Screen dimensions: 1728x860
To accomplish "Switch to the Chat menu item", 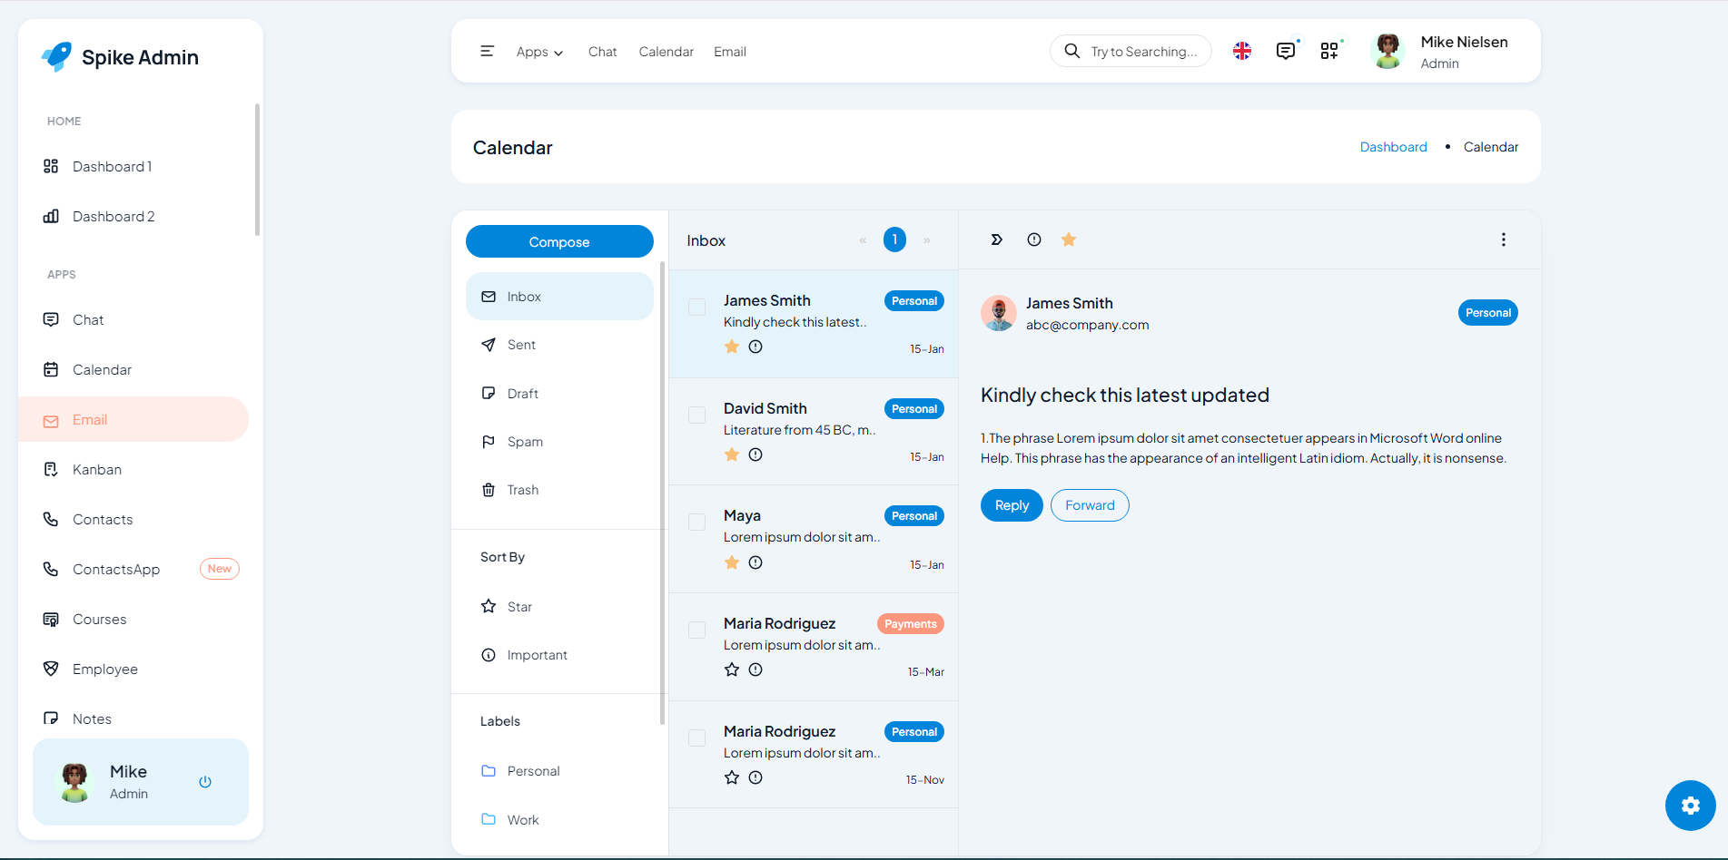I will 602,52.
